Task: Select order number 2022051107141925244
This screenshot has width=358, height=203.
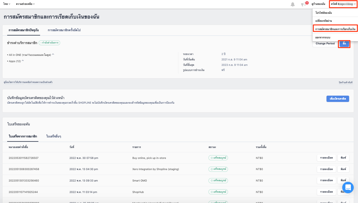Action: (23, 192)
